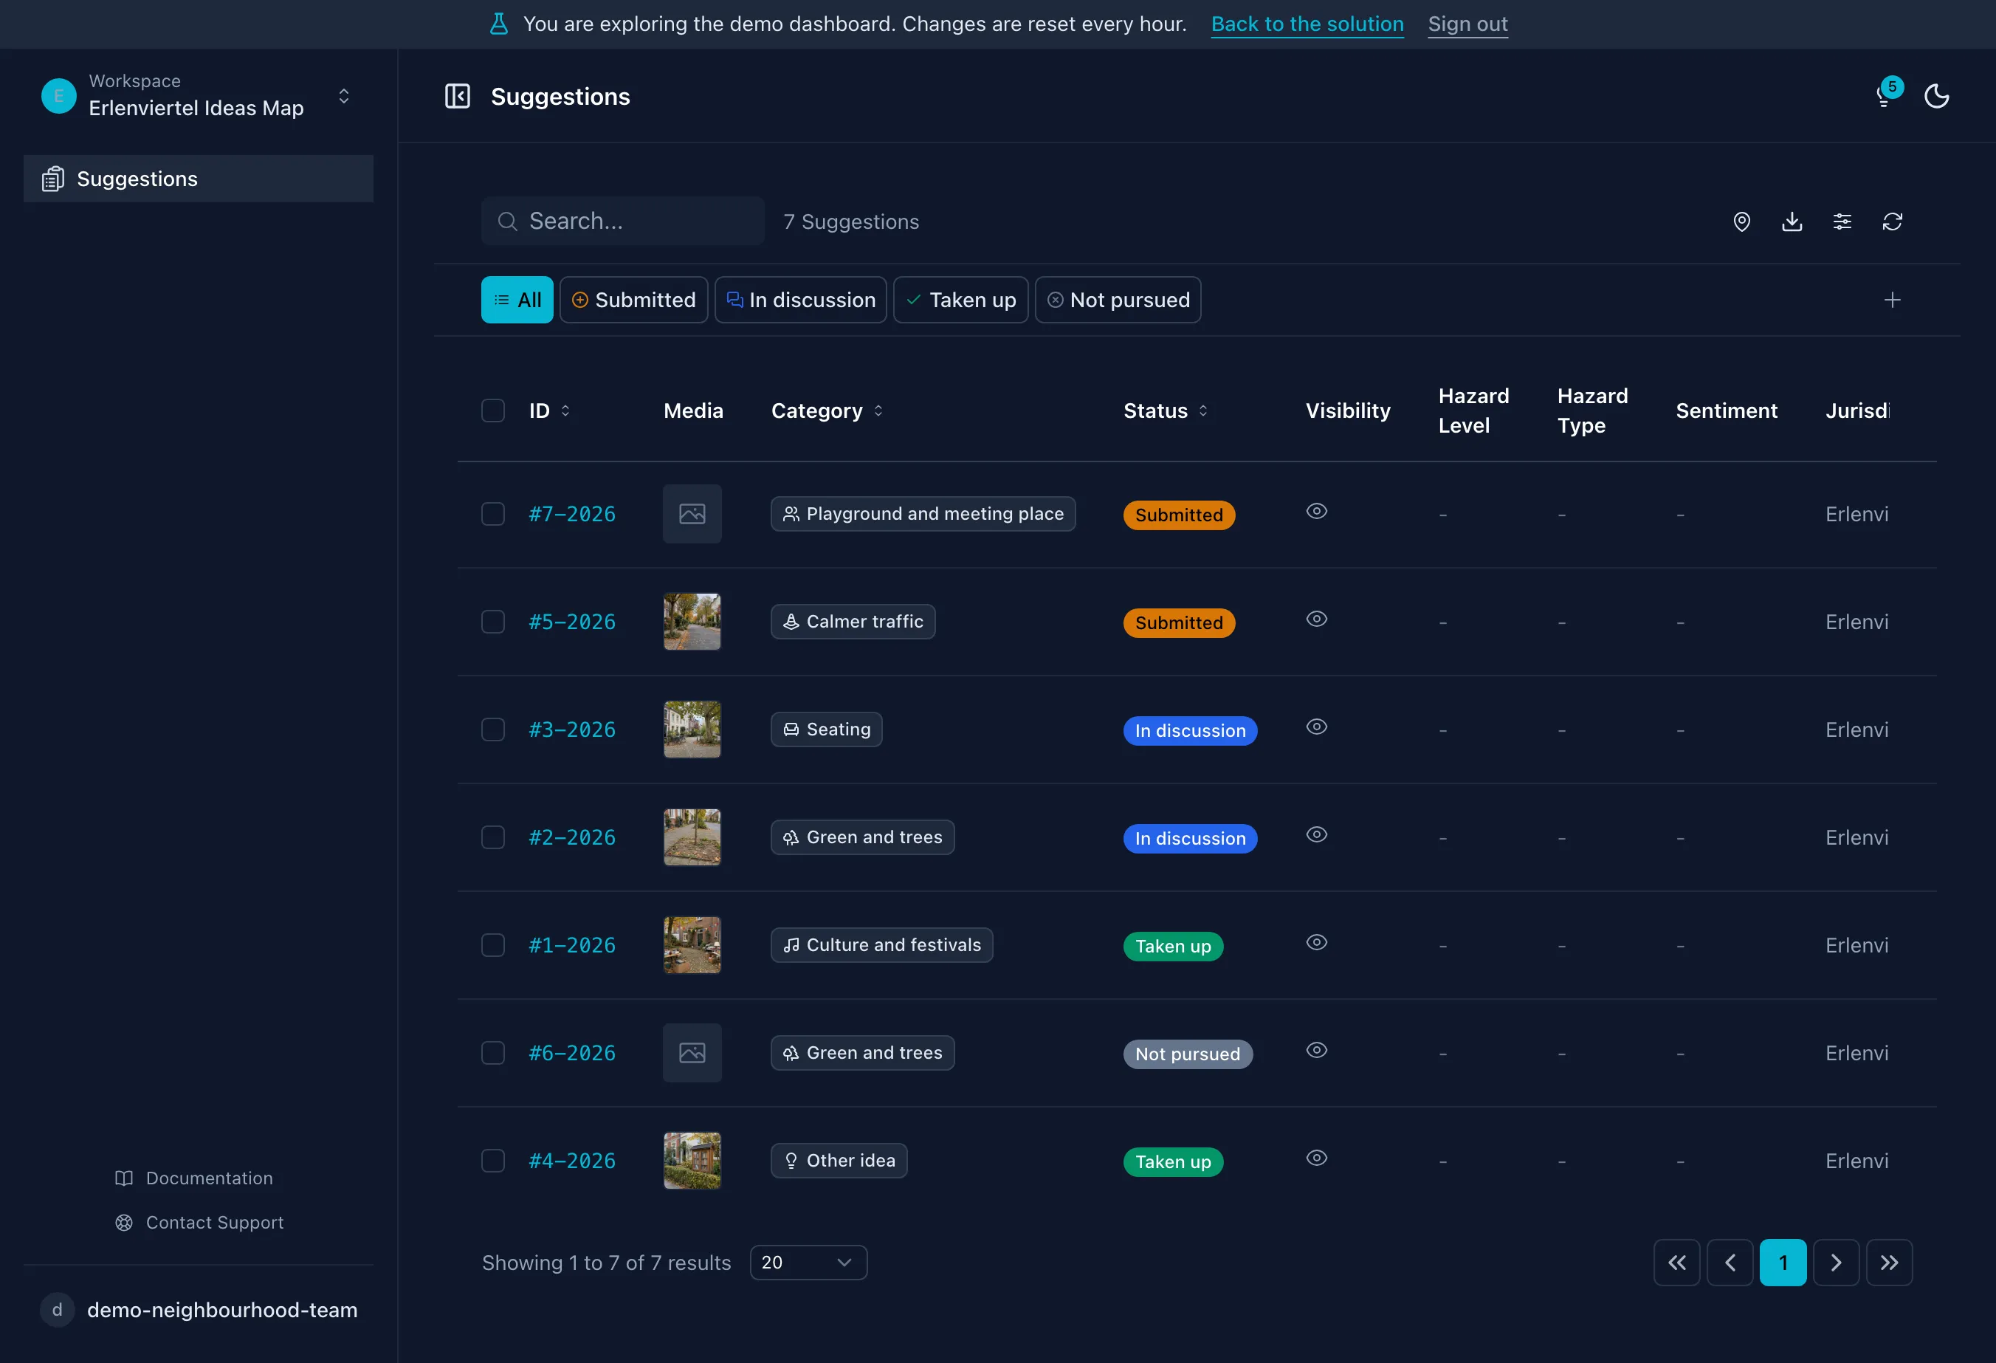
Task: Toggle visibility eye for #2-2026
Action: click(1317, 835)
